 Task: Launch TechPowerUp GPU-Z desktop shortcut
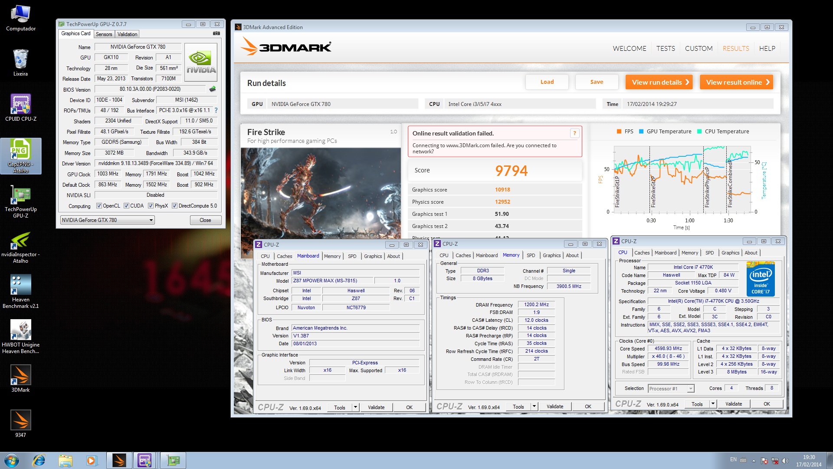tap(20, 201)
